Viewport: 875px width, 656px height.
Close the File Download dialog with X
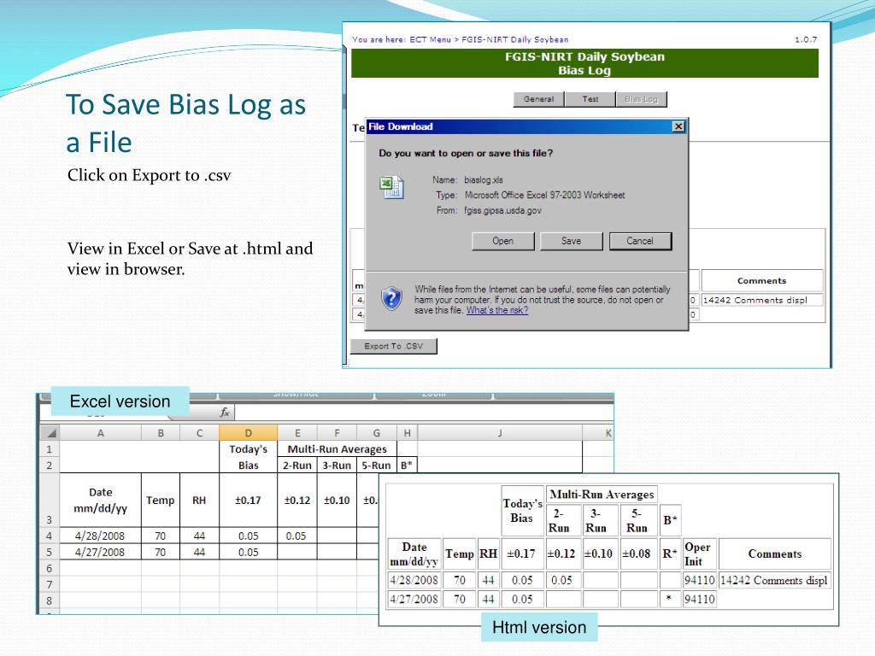click(678, 127)
